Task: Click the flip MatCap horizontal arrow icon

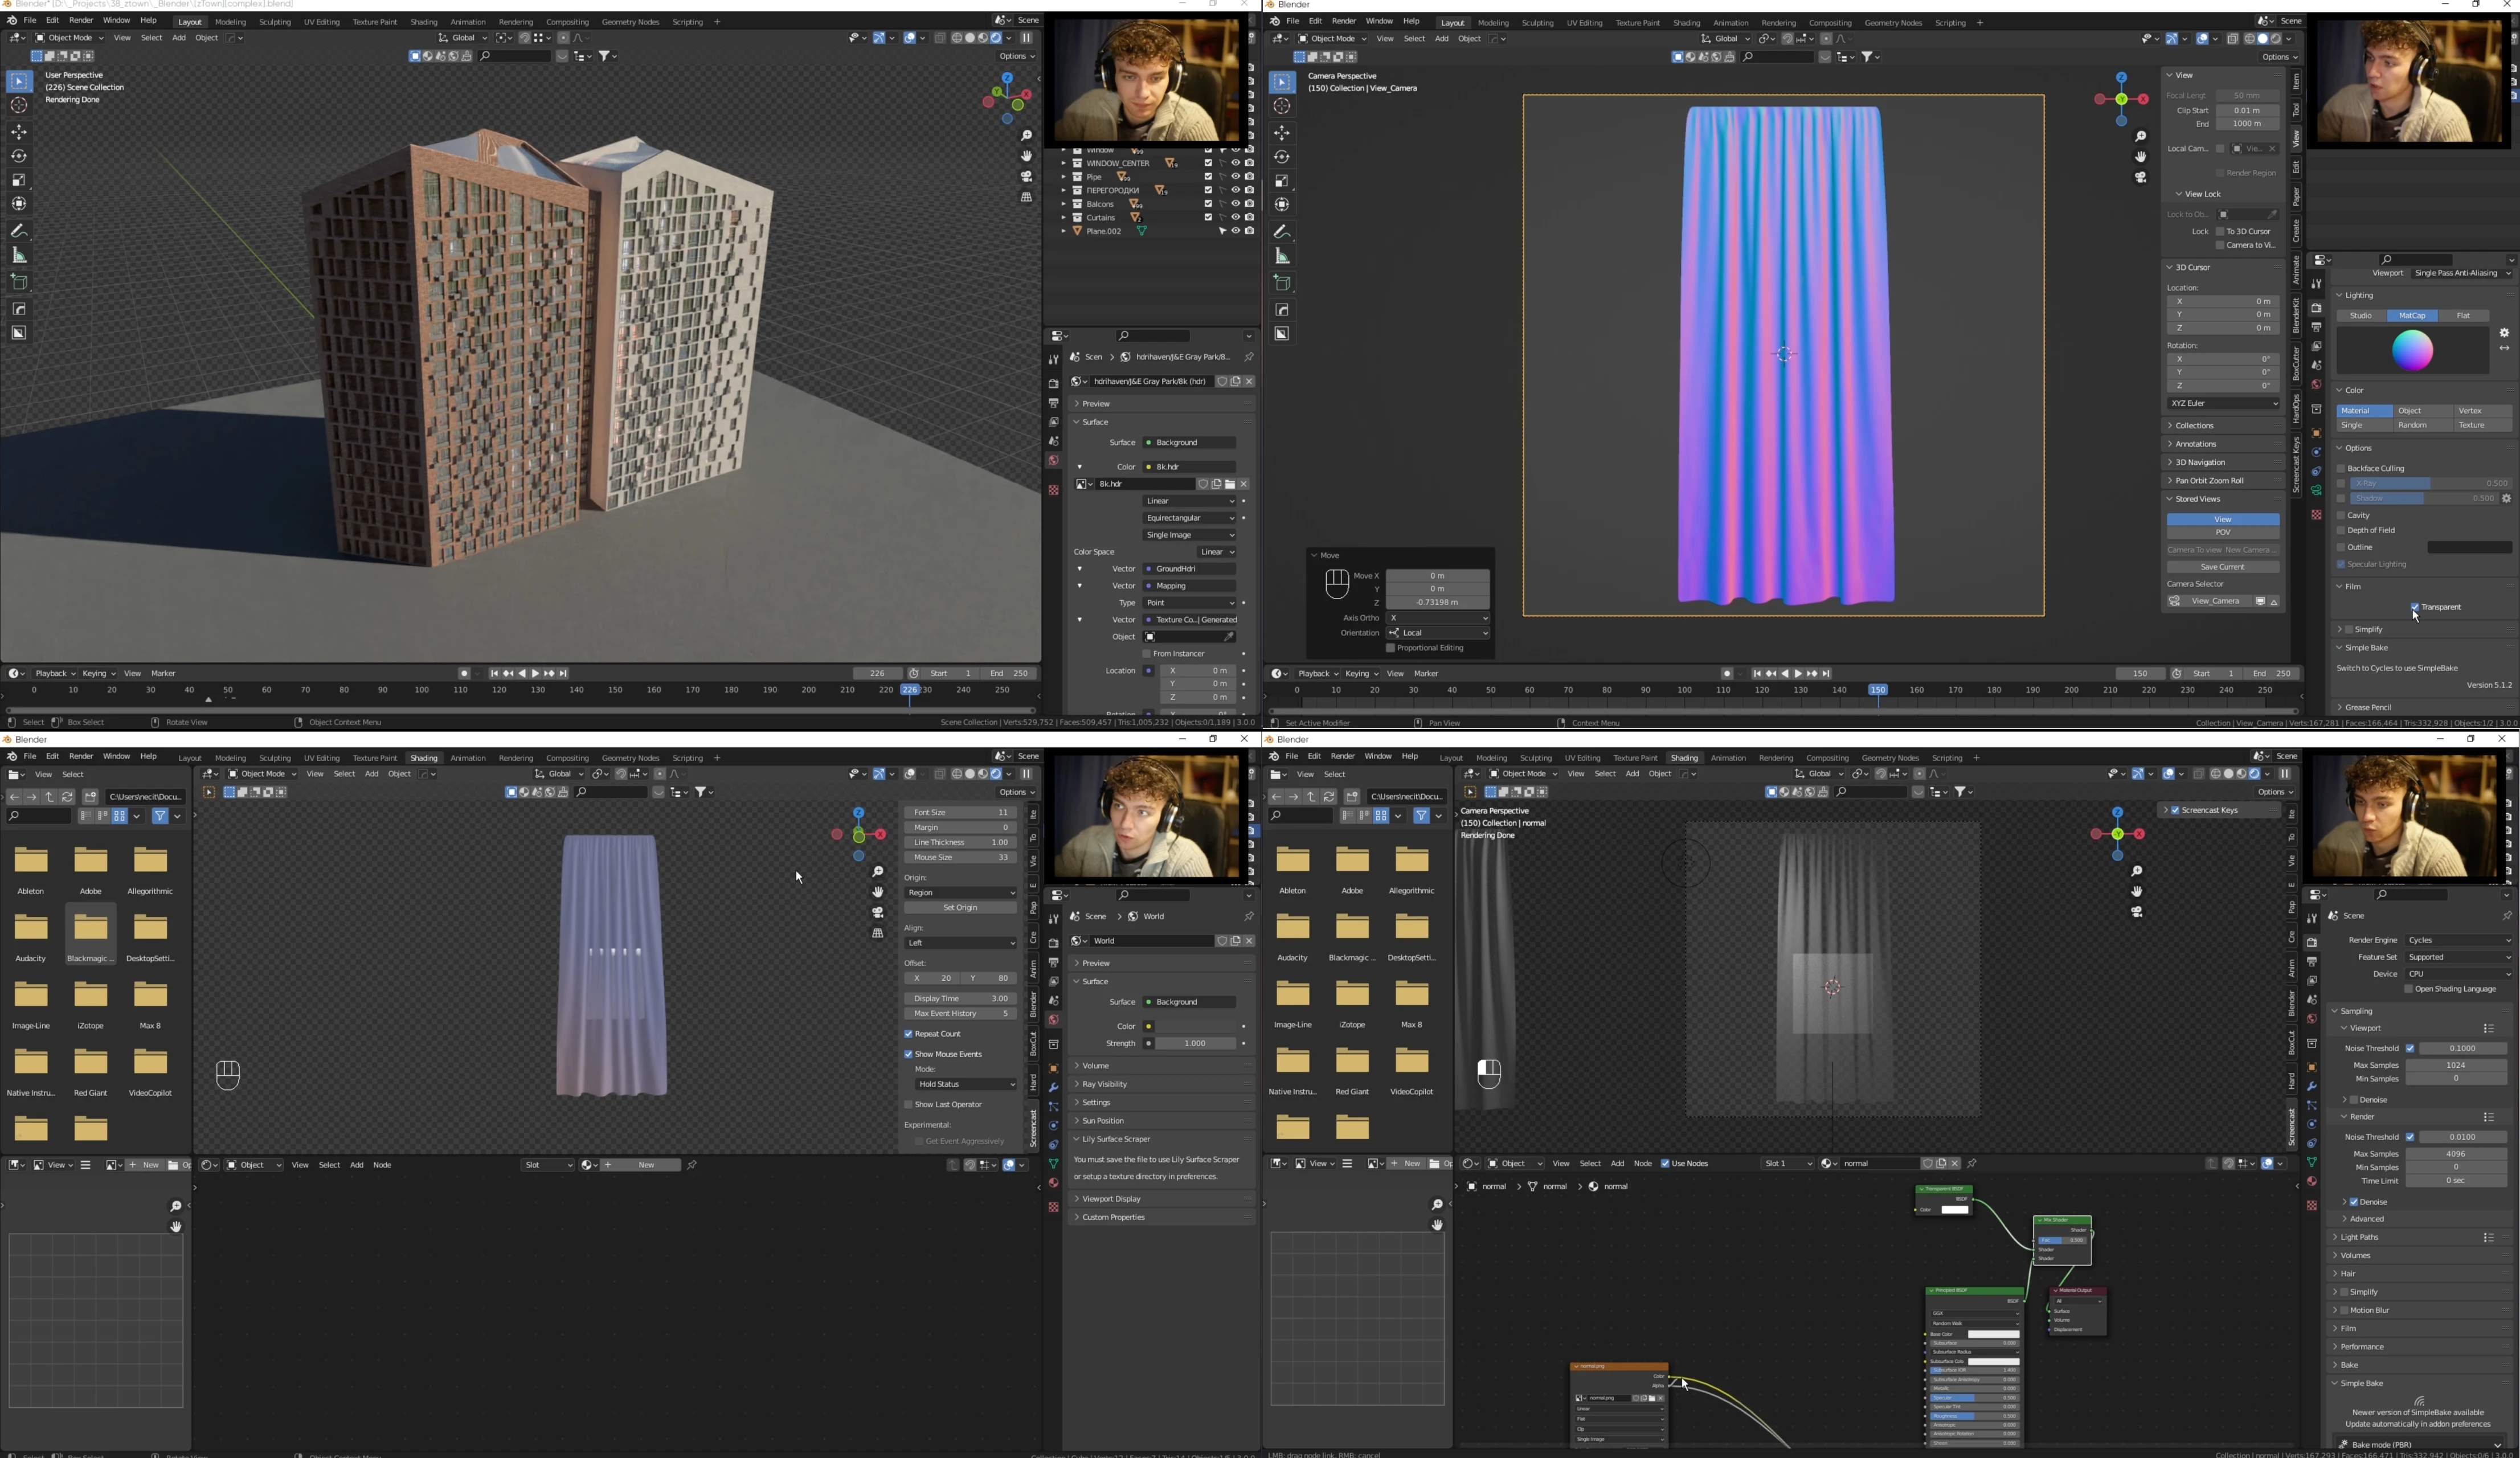Action: pos(2504,348)
